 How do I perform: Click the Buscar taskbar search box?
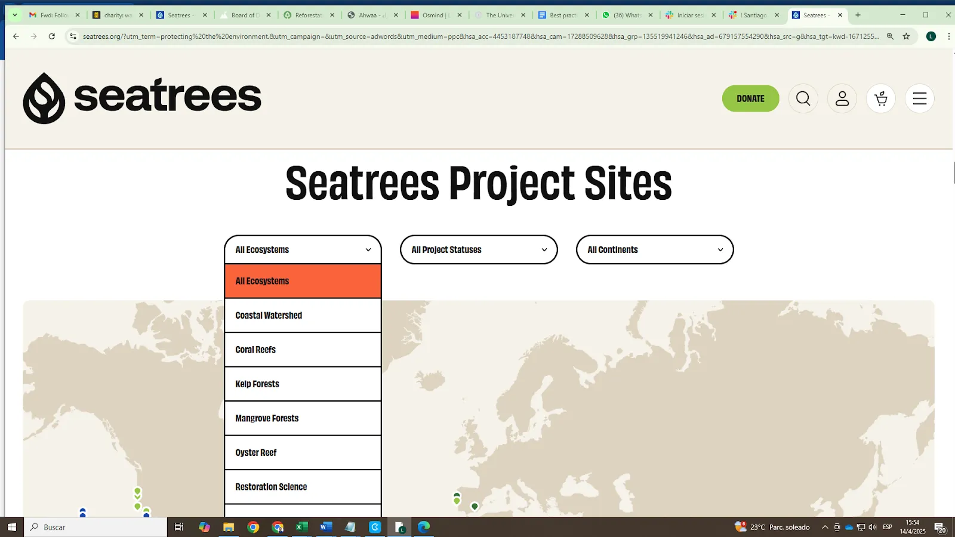pos(95,527)
